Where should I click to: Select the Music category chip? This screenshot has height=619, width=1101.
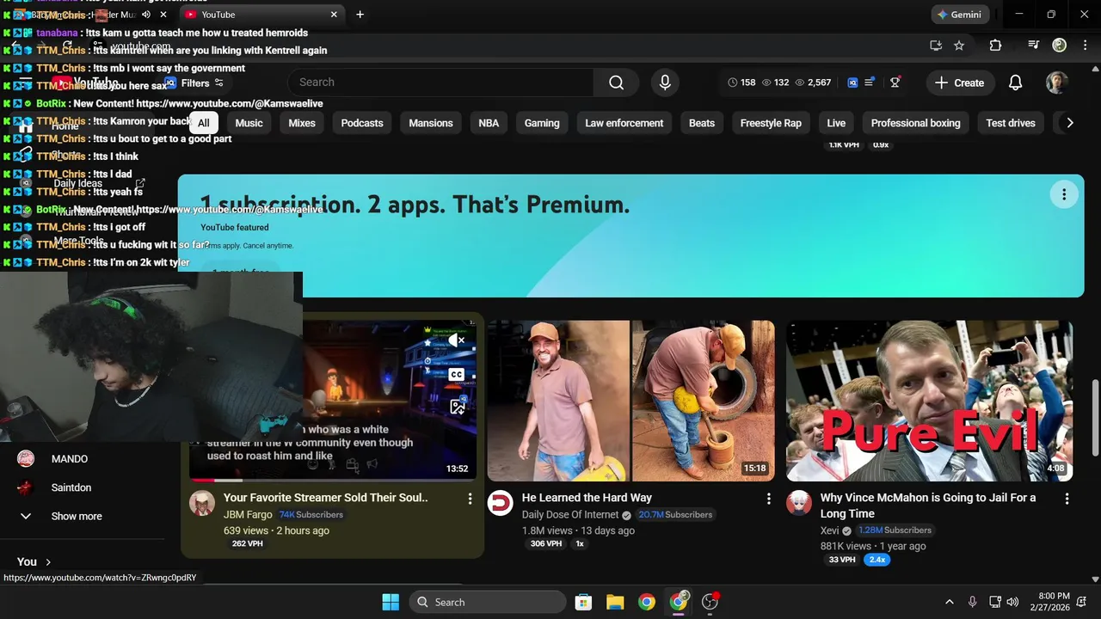click(x=249, y=123)
